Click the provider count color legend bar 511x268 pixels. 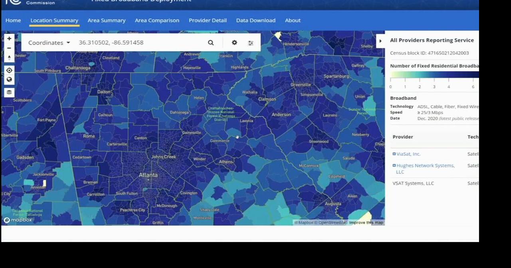(x=434, y=75)
